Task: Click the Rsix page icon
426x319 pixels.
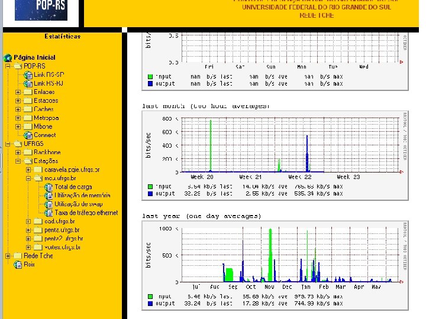Action: 18,265
